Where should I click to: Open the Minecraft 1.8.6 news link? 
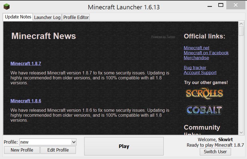pos(26,101)
